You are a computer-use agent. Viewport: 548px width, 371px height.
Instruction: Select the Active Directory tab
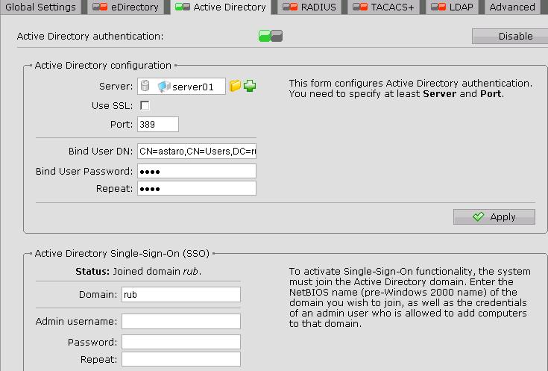pyautogui.click(x=221, y=7)
